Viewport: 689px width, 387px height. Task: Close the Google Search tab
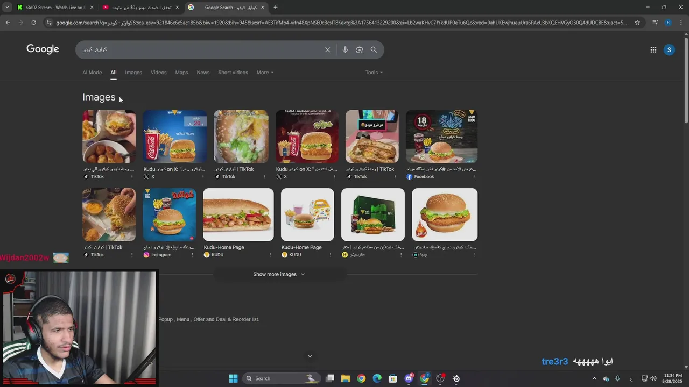(263, 8)
